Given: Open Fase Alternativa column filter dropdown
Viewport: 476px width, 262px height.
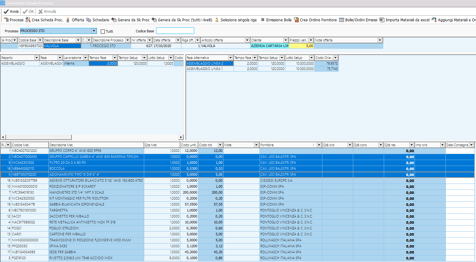Looking at the screenshot, I should 230,58.
